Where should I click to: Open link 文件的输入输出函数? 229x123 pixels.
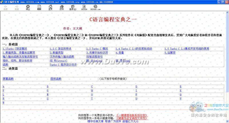pos(62,57)
